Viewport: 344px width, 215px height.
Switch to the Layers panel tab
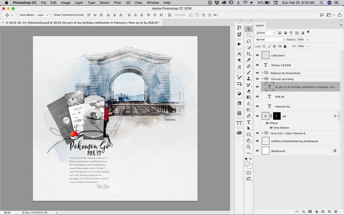coord(260,25)
